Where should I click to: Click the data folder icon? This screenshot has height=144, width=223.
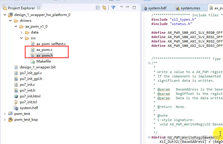(x=27, y=32)
